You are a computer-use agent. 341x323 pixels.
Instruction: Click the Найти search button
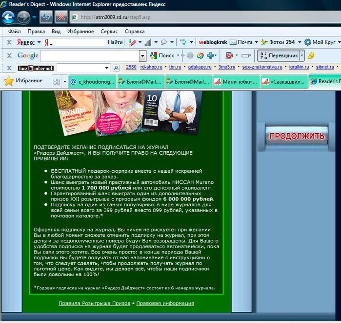[115, 42]
